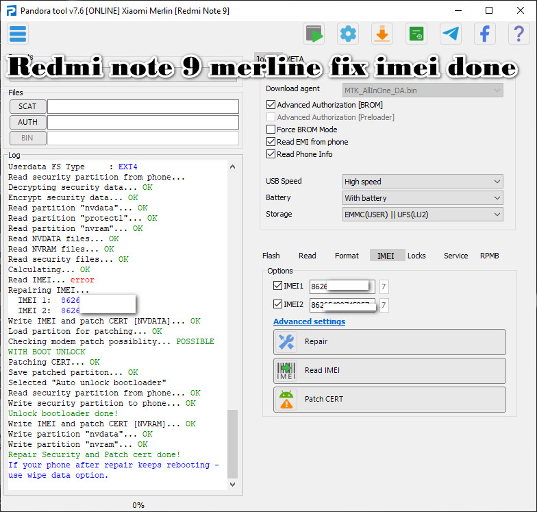
Task: Open the Facebook page icon
Action: click(x=485, y=34)
